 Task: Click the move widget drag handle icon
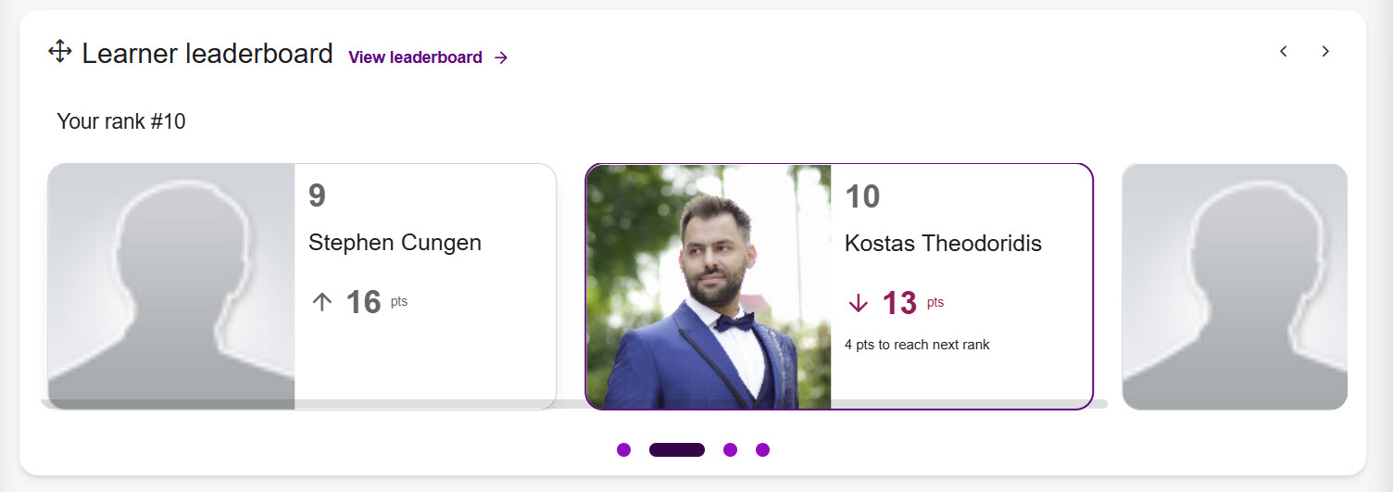[59, 52]
